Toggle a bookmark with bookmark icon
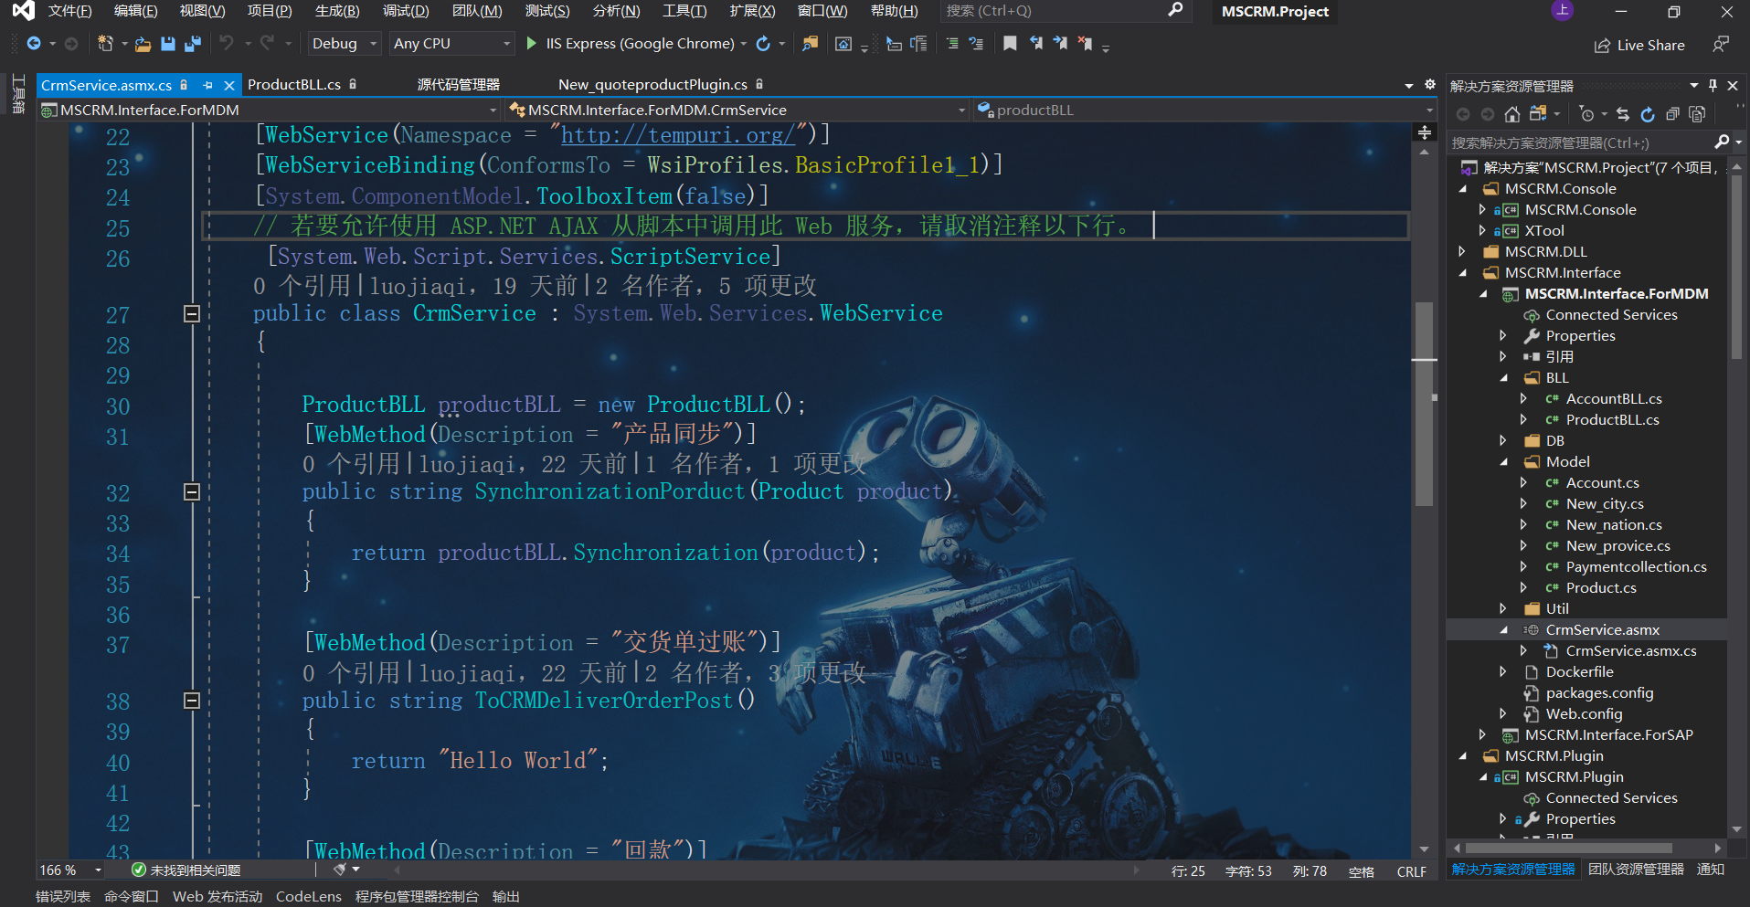 pos(1010,43)
